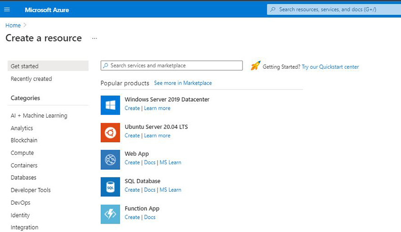Open the Containers category
The height and width of the screenshot is (232, 401).
point(24,166)
